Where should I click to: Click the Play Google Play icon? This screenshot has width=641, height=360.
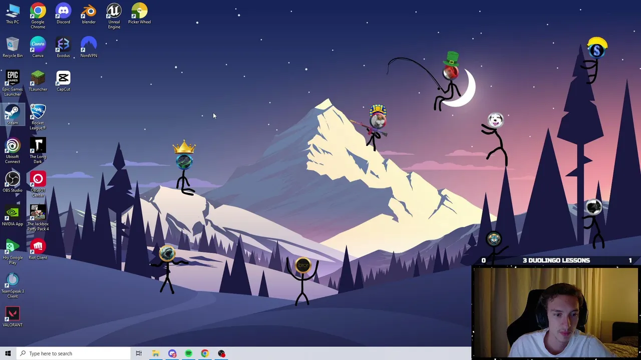click(x=13, y=252)
